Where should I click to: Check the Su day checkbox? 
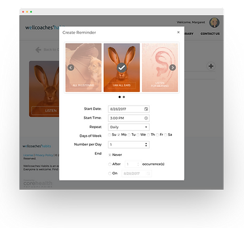pos(110,135)
